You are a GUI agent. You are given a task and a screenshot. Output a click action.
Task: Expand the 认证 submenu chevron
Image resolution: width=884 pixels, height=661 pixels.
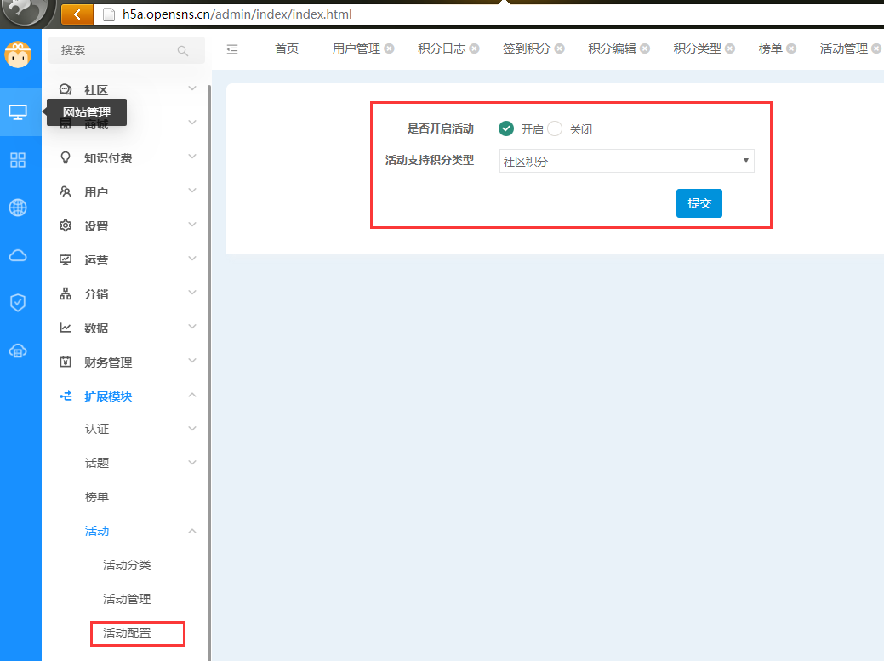(192, 428)
